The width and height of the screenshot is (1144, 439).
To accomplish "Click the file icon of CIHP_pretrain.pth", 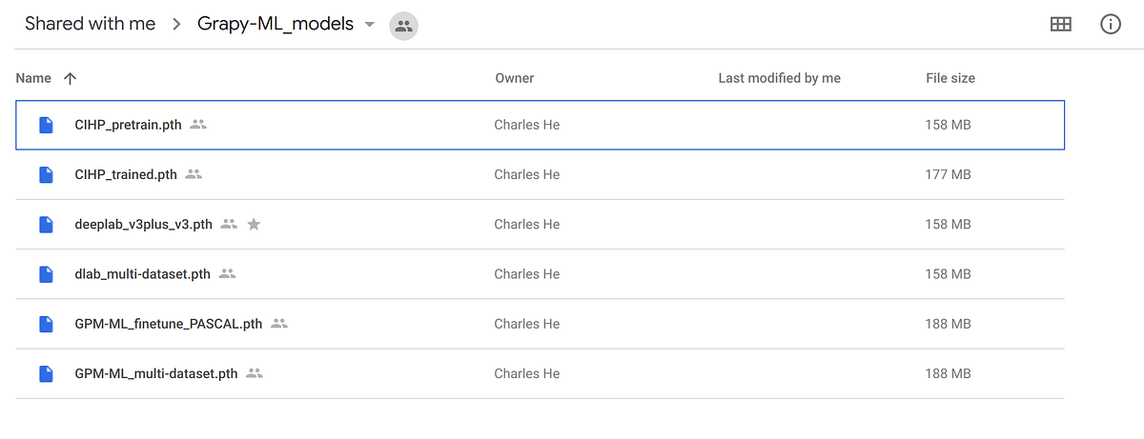I will (x=46, y=125).
